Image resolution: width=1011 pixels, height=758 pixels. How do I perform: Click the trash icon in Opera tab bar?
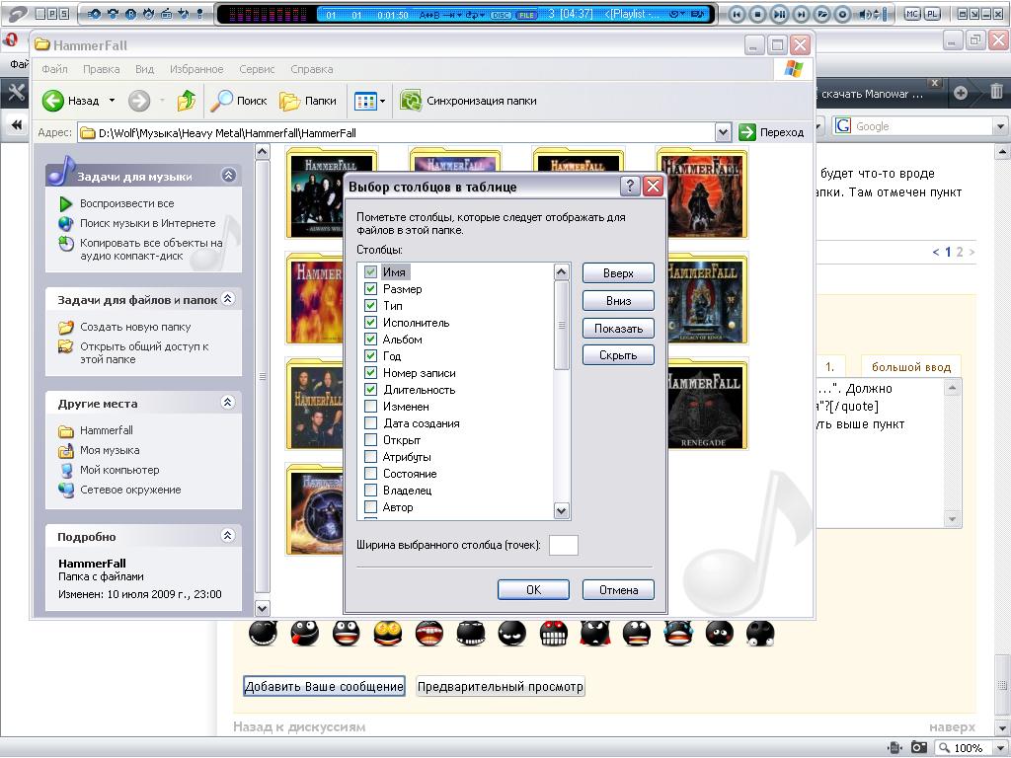[x=996, y=92]
